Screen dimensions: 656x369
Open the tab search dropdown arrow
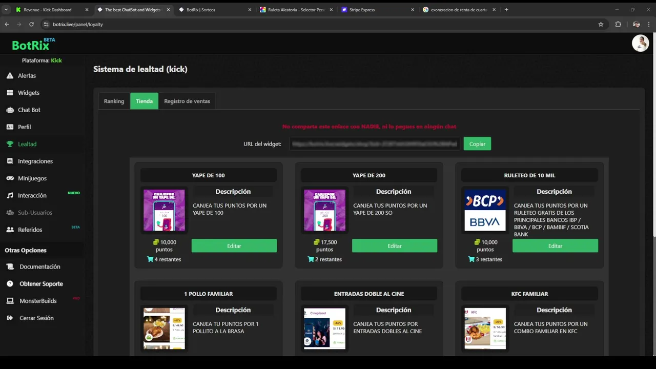tap(6, 10)
